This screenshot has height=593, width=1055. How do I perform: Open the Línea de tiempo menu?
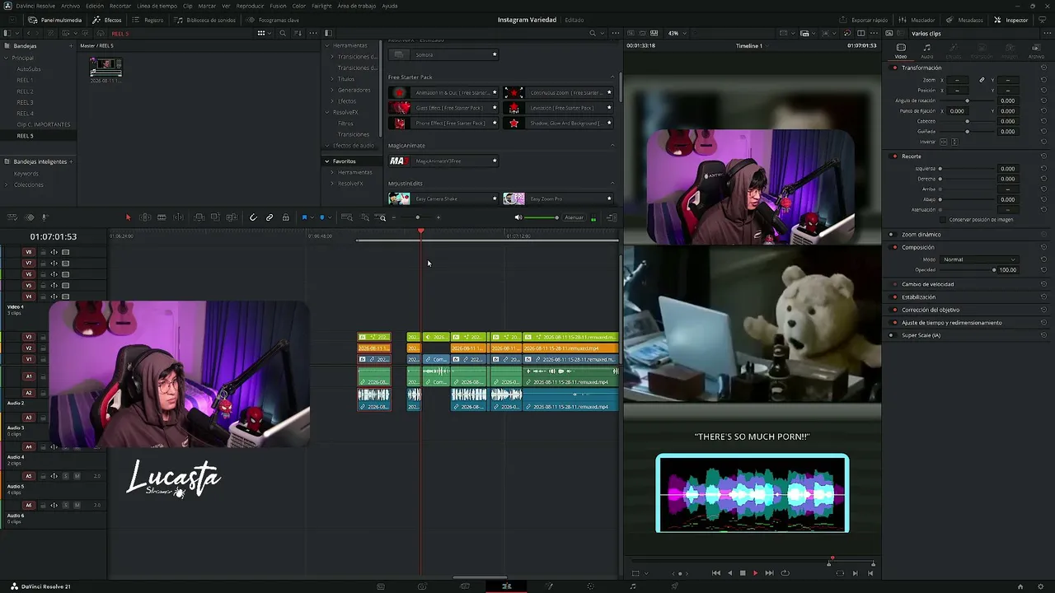coord(157,6)
